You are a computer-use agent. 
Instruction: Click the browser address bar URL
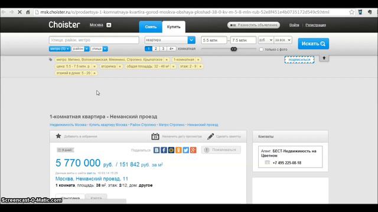[185, 12]
